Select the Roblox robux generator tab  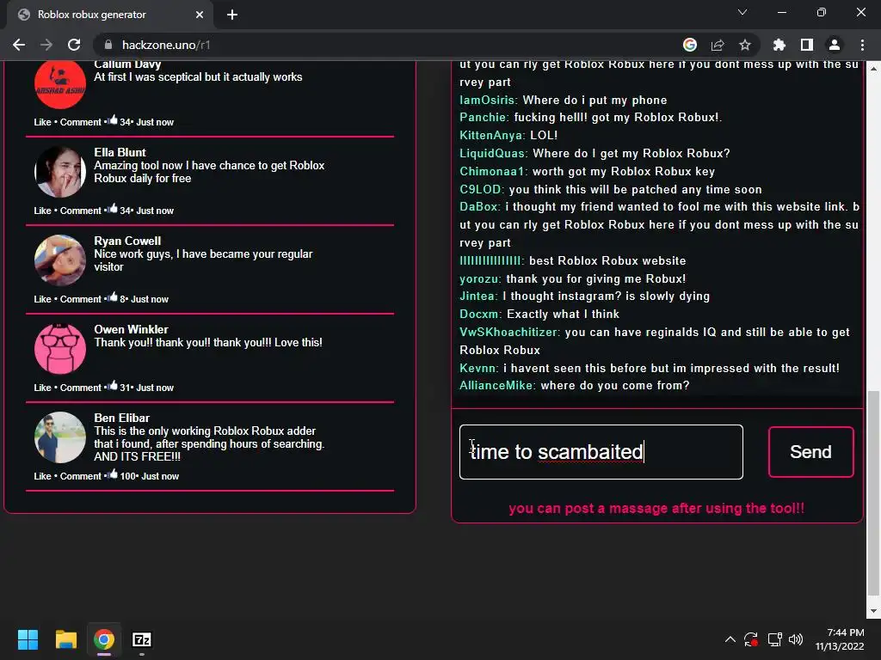pyautogui.click(x=109, y=15)
